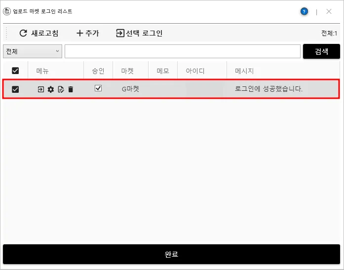
Task: Select the G마켓 cell in the table
Action: tap(130, 89)
